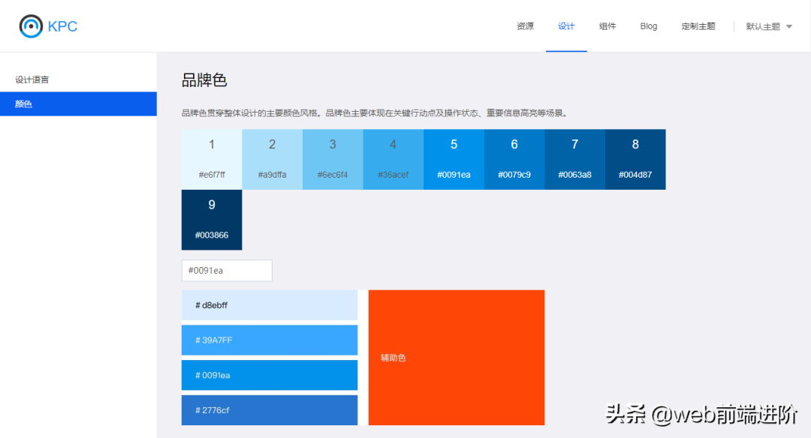The image size is (811, 438).
Task: Switch to the 设计 tab
Action: (x=566, y=26)
